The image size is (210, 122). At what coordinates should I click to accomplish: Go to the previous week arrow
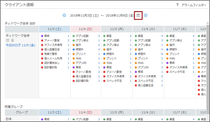[64, 15]
